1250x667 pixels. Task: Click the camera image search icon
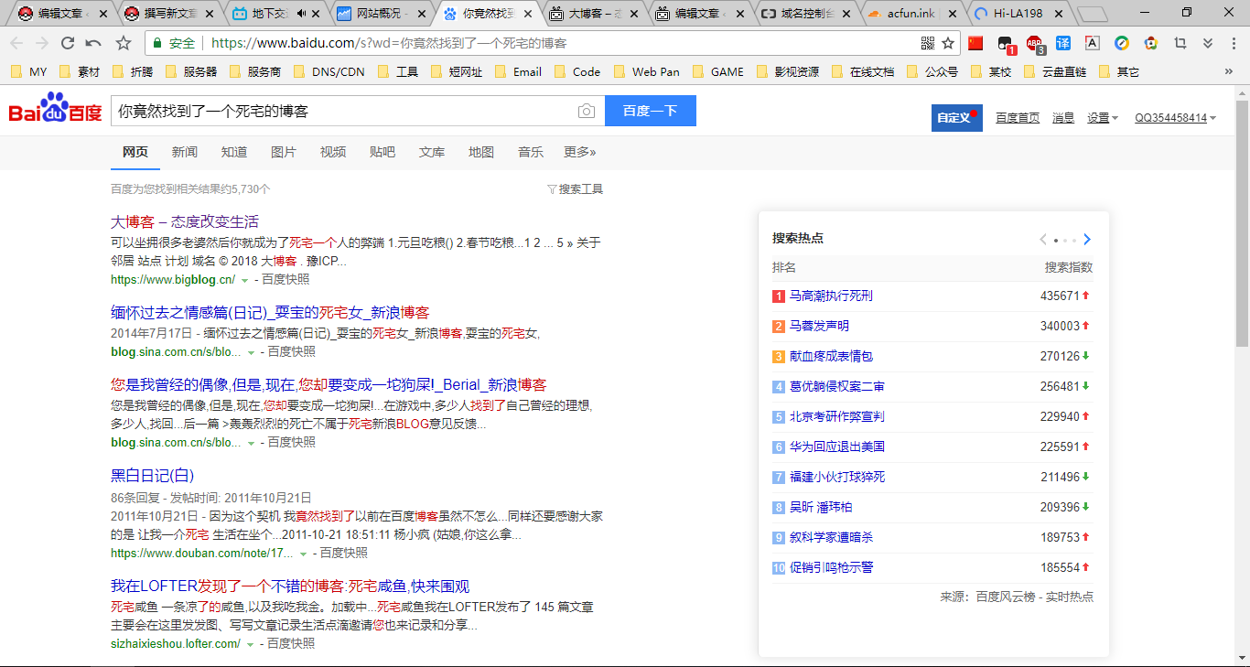tap(587, 111)
